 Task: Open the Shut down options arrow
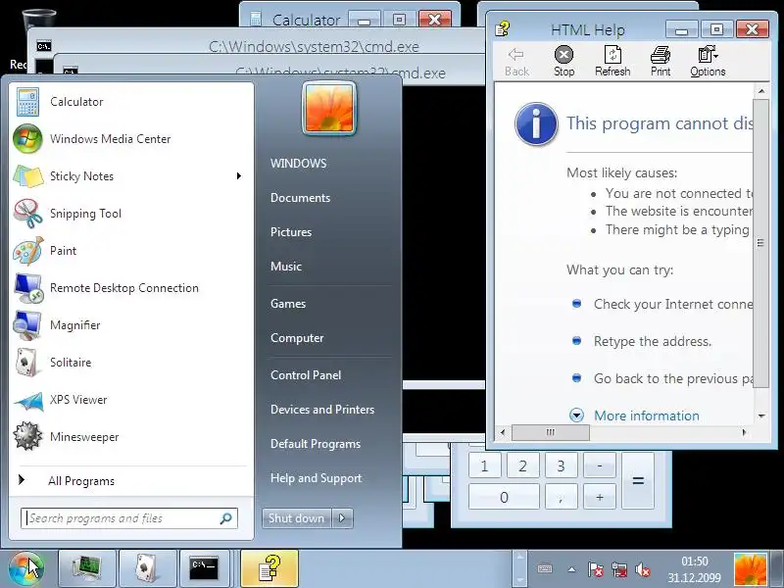point(342,518)
